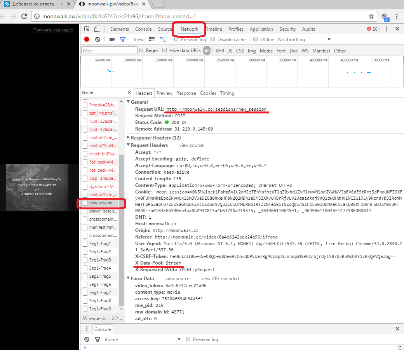Switch to large request rows view
Screen dimensions: 404x350
click(x=152, y=39)
